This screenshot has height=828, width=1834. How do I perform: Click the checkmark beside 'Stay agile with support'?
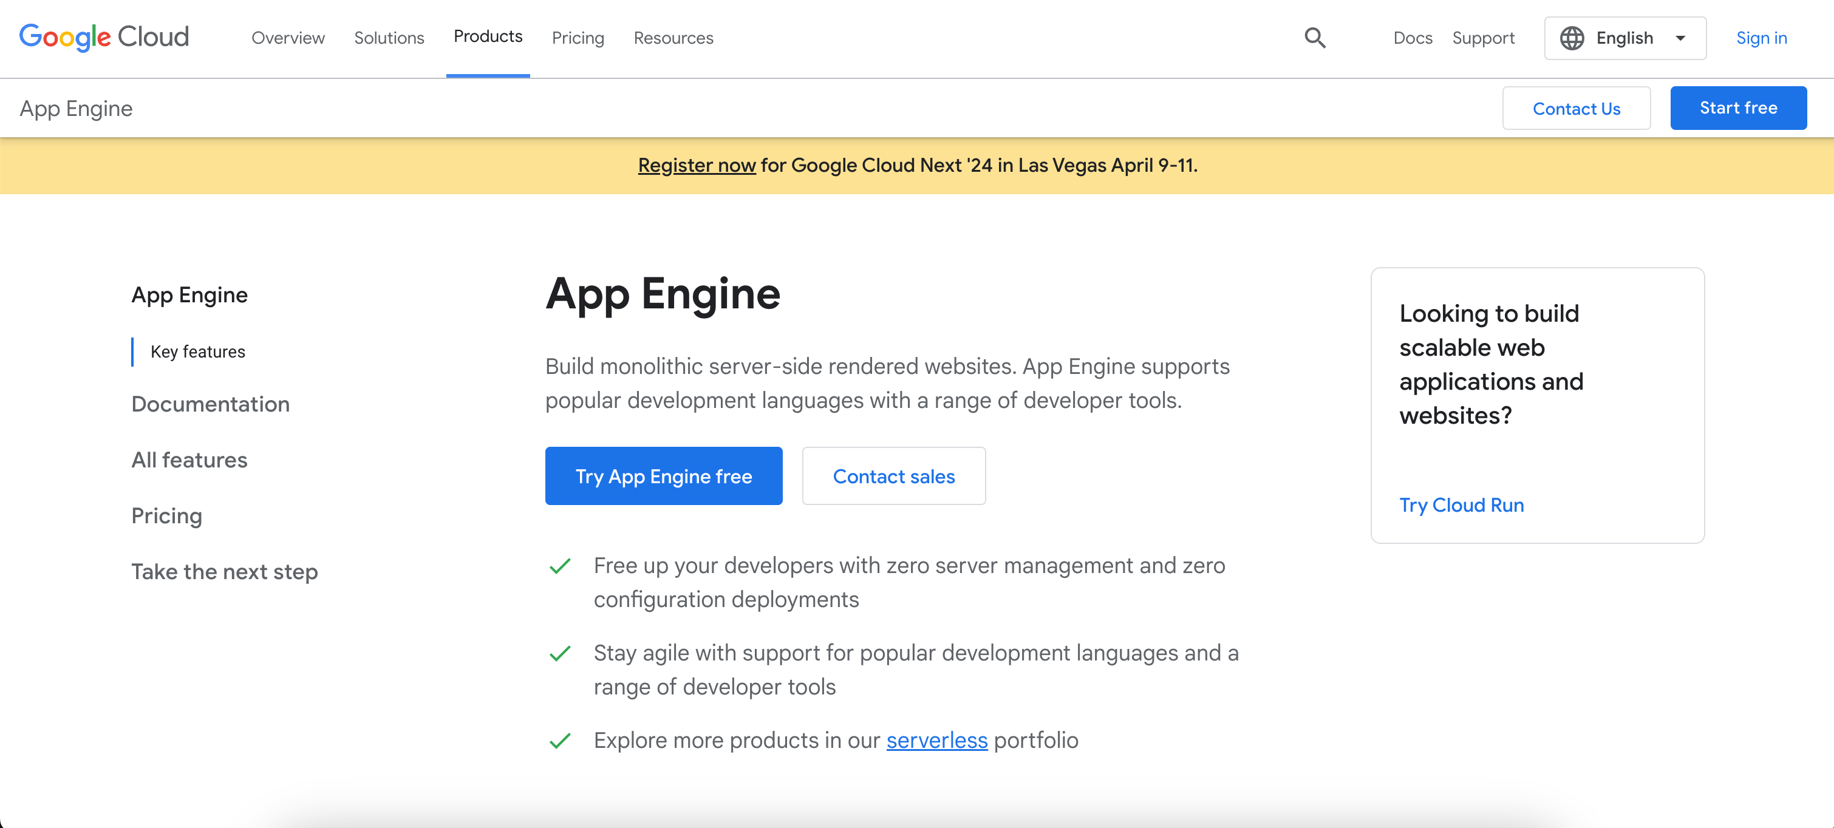pyautogui.click(x=559, y=654)
